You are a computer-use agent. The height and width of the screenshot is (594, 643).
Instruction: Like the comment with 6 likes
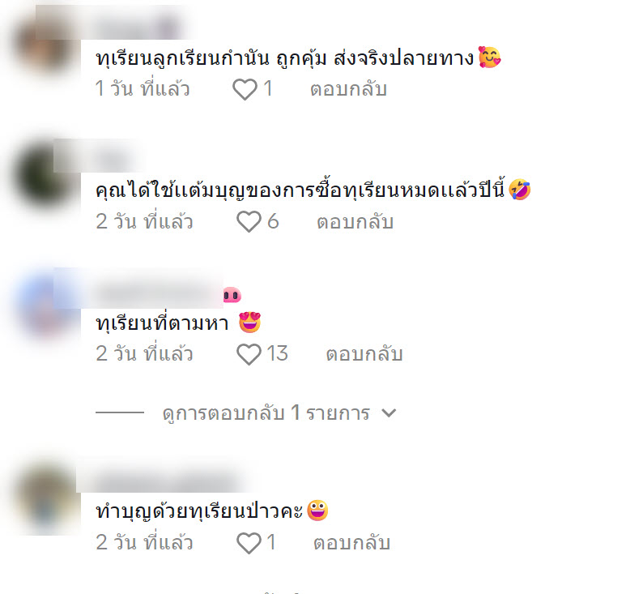(249, 221)
